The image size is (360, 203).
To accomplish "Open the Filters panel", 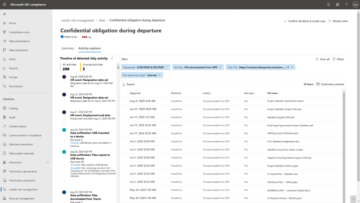I will [338, 59].
